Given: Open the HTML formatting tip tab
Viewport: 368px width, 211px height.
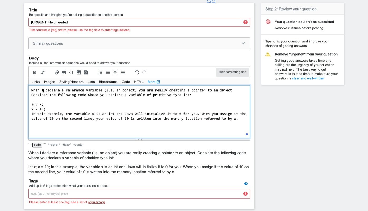Looking at the screenshot, I should tap(139, 82).
